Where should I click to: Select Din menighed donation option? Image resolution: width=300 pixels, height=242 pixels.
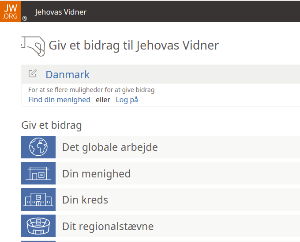(x=161, y=173)
